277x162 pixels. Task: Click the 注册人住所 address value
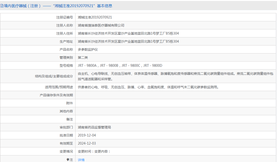(x=128, y=33)
